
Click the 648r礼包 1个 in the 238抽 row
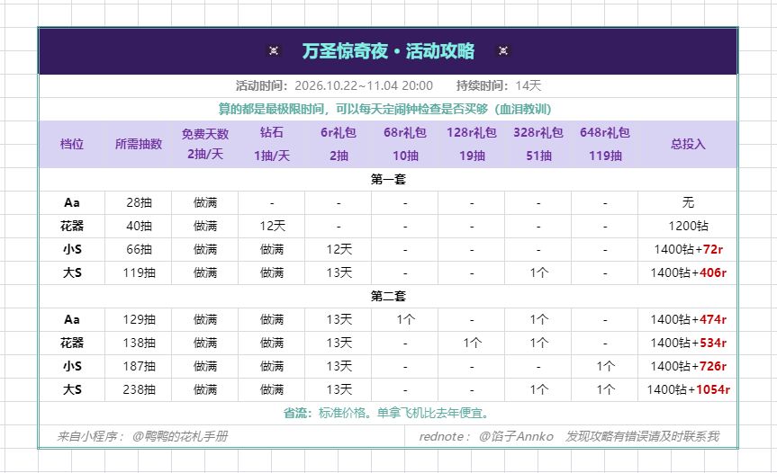605,389
